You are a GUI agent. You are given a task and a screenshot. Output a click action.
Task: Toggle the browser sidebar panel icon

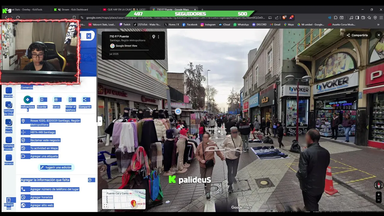point(357,18)
